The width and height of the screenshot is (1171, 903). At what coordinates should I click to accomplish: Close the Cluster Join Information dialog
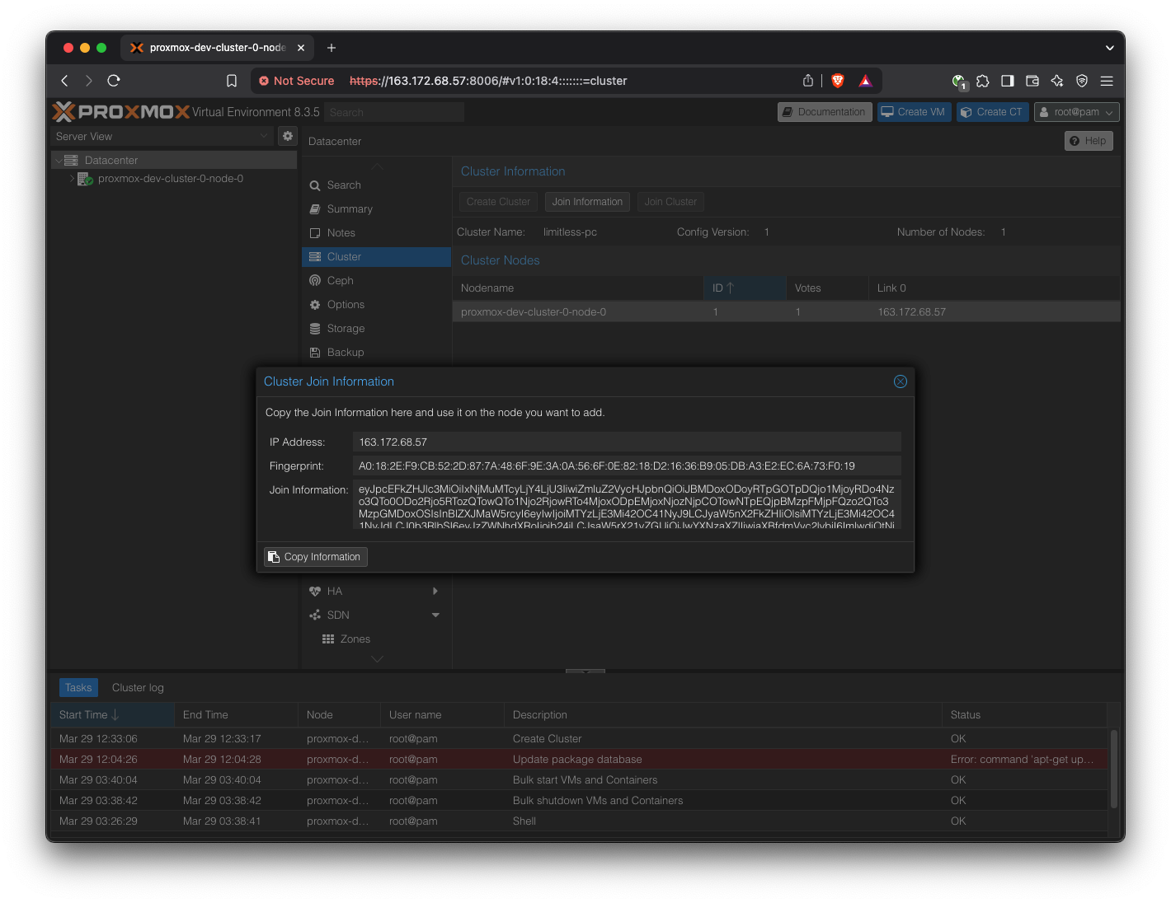click(900, 381)
